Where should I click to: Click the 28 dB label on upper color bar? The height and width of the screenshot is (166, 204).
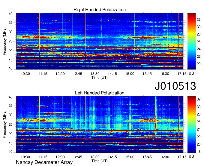coord(199,34)
